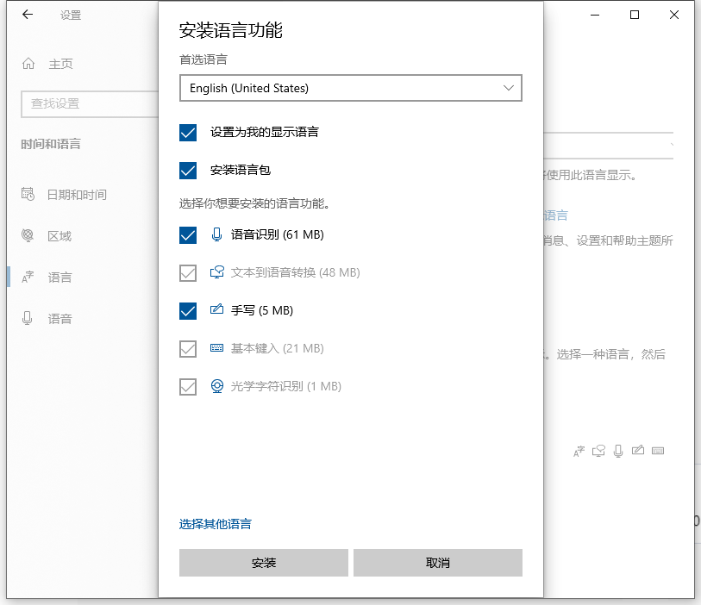The image size is (701, 605).
Task: Open the 主页 (Home) icon in sidebar
Action: [x=28, y=63]
